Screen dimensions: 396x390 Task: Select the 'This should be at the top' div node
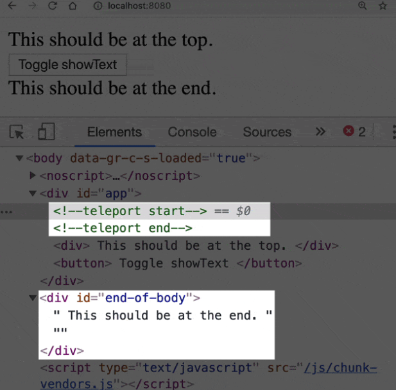[196, 246]
